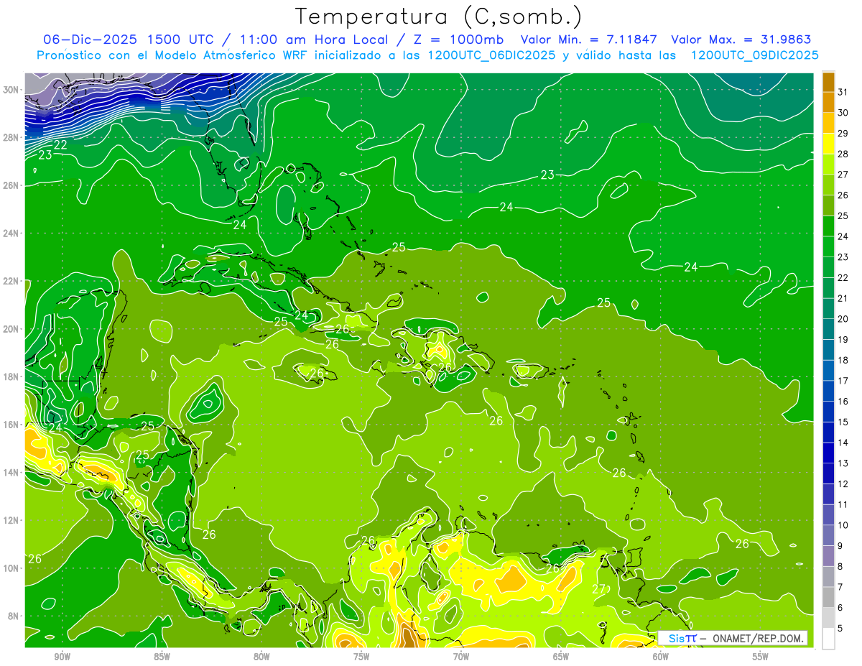
Task: Select color scale number 20
Action: (843, 319)
